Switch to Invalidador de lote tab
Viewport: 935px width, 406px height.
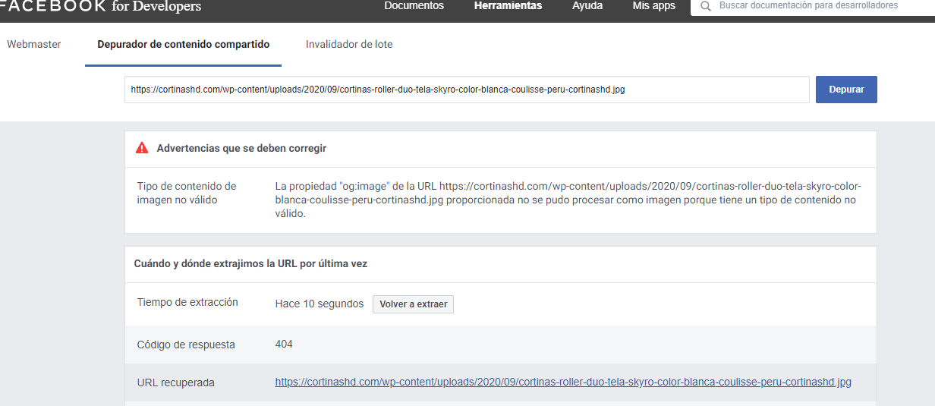click(349, 44)
